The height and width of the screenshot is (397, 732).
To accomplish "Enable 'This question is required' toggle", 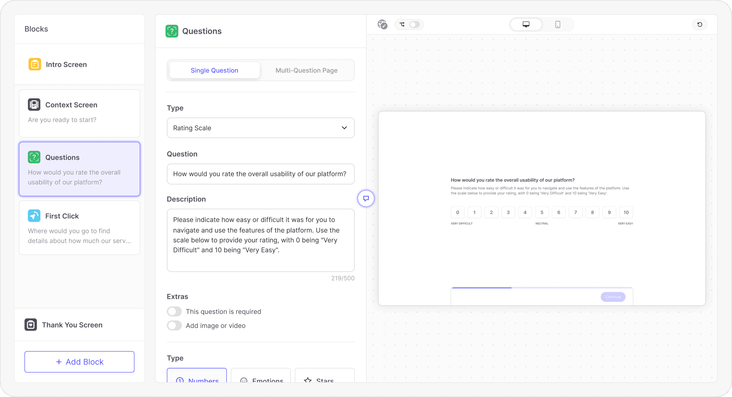I will click(x=175, y=311).
